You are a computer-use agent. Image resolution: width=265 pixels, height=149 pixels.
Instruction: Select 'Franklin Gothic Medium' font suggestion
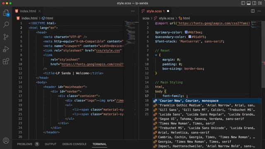click(x=207, y=105)
